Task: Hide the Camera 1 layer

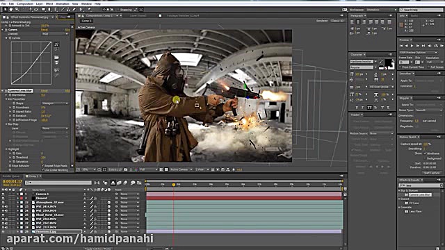Action: [3, 194]
